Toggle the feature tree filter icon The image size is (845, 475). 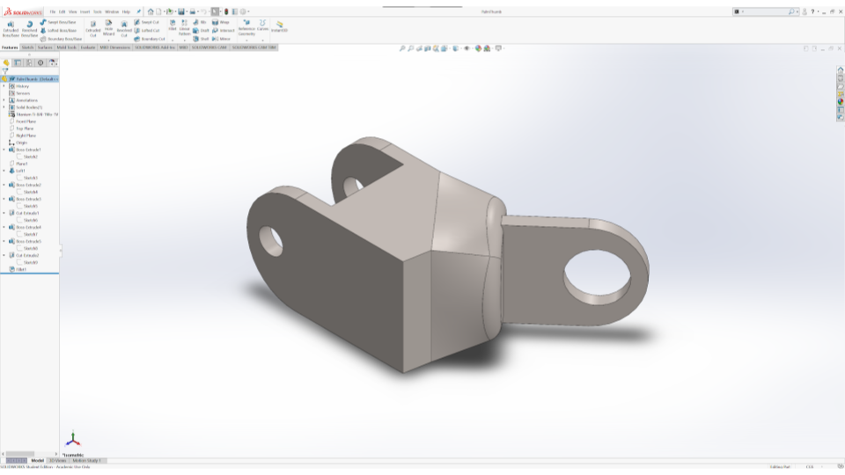click(x=5, y=70)
